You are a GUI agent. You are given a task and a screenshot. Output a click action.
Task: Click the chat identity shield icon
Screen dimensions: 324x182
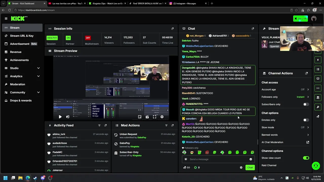186,159
